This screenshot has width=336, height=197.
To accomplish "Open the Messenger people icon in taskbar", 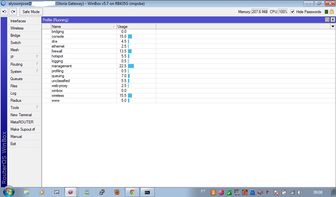I will (x=87, y=192).
